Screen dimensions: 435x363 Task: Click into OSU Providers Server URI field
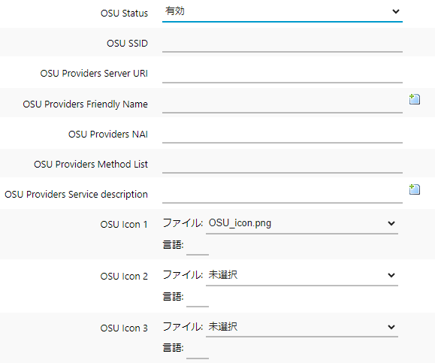282,74
